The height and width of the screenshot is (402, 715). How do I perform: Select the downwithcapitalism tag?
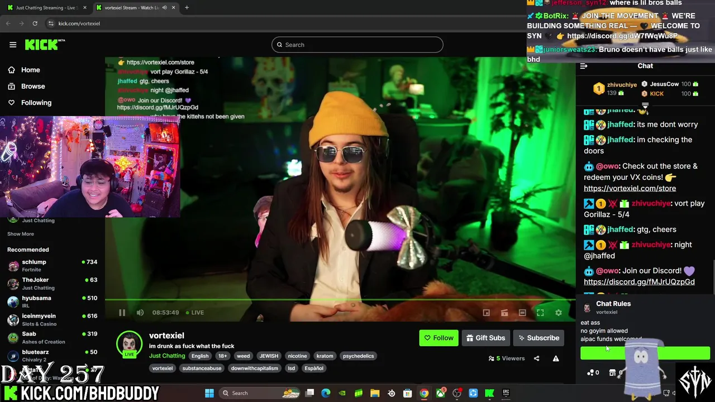(x=254, y=368)
